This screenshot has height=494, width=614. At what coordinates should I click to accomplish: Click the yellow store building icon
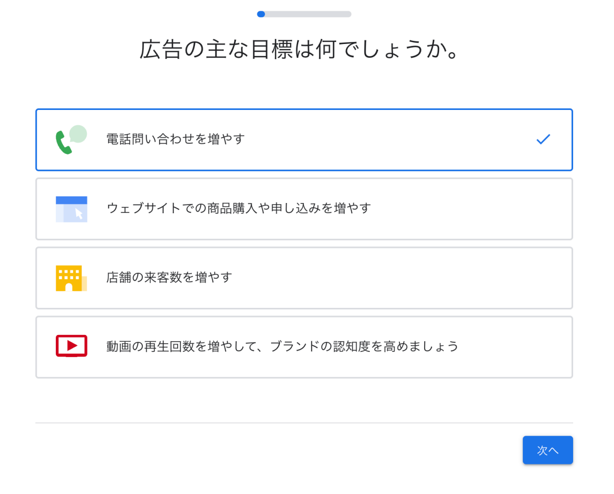point(69,278)
